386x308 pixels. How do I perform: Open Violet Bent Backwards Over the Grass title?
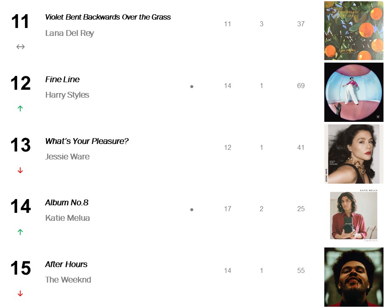[x=108, y=17]
